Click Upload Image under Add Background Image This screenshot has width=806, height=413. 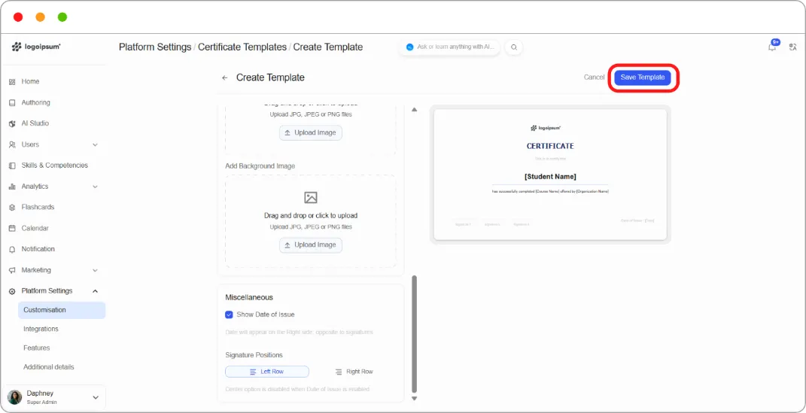pos(311,245)
